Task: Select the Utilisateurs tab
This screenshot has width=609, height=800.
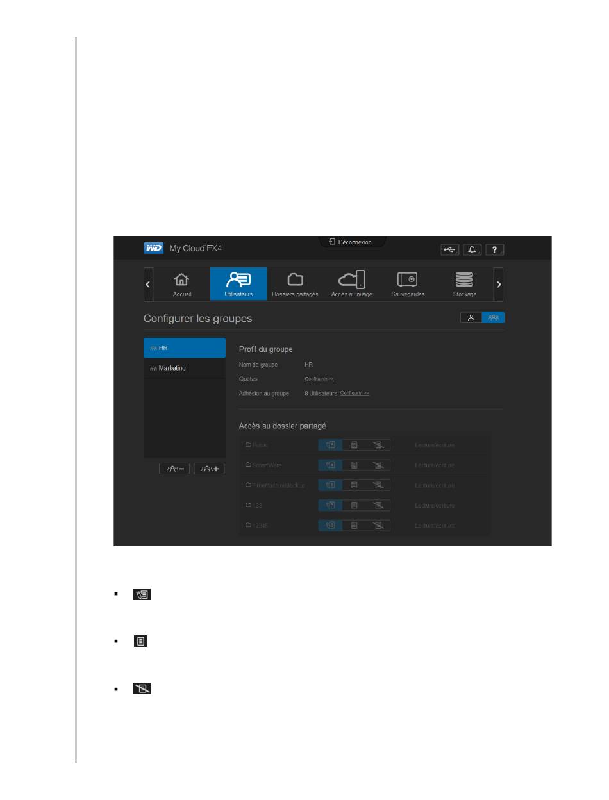Action: tap(238, 284)
